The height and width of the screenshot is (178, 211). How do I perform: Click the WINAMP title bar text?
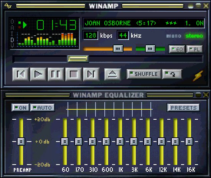point(104,6)
